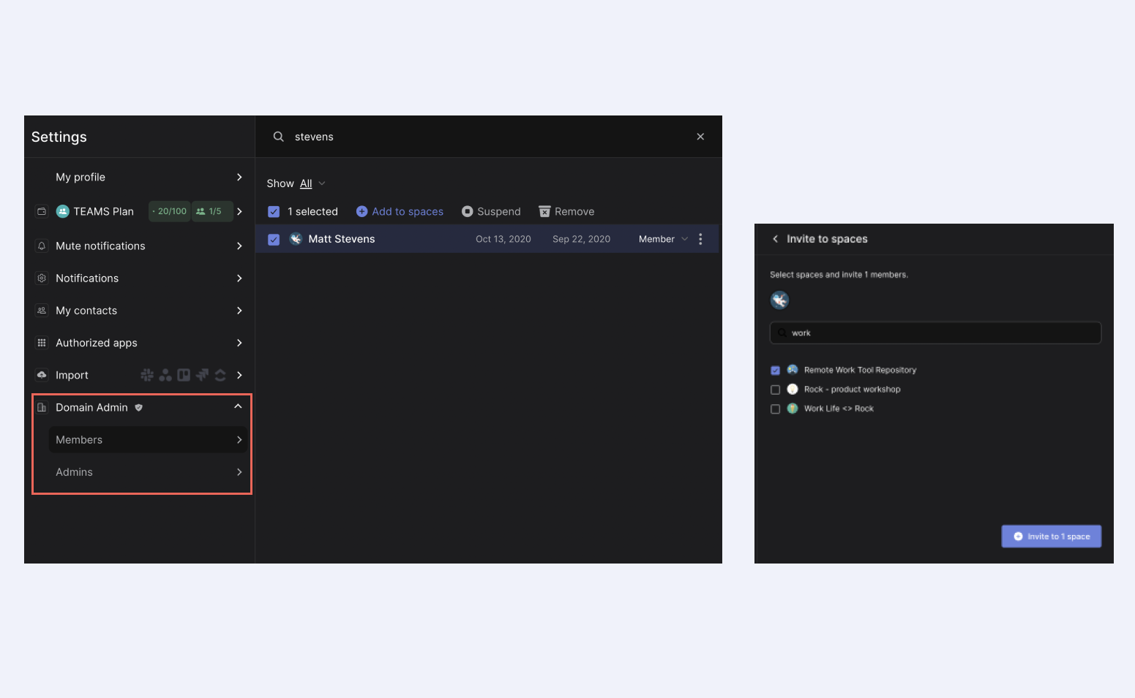
Task: Uncheck the 1 selected checkbox
Action: pos(274,211)
